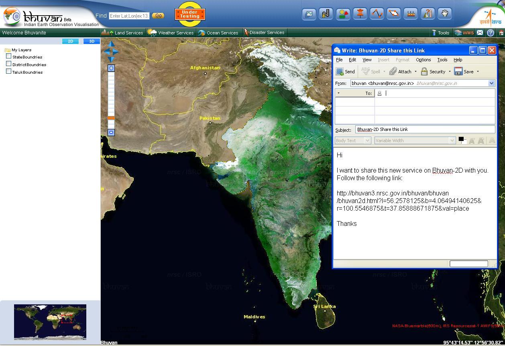Image resolution: width=505 pixels, height=346 pixels.
Task: Open the View menu in Write window
Action: (367, 60)
